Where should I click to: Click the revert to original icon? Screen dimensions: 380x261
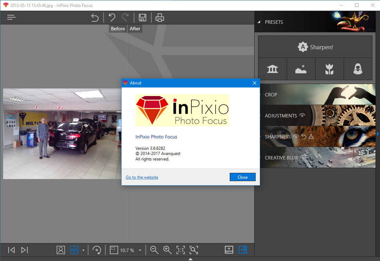pyautogui.click(x=95, y=18)
